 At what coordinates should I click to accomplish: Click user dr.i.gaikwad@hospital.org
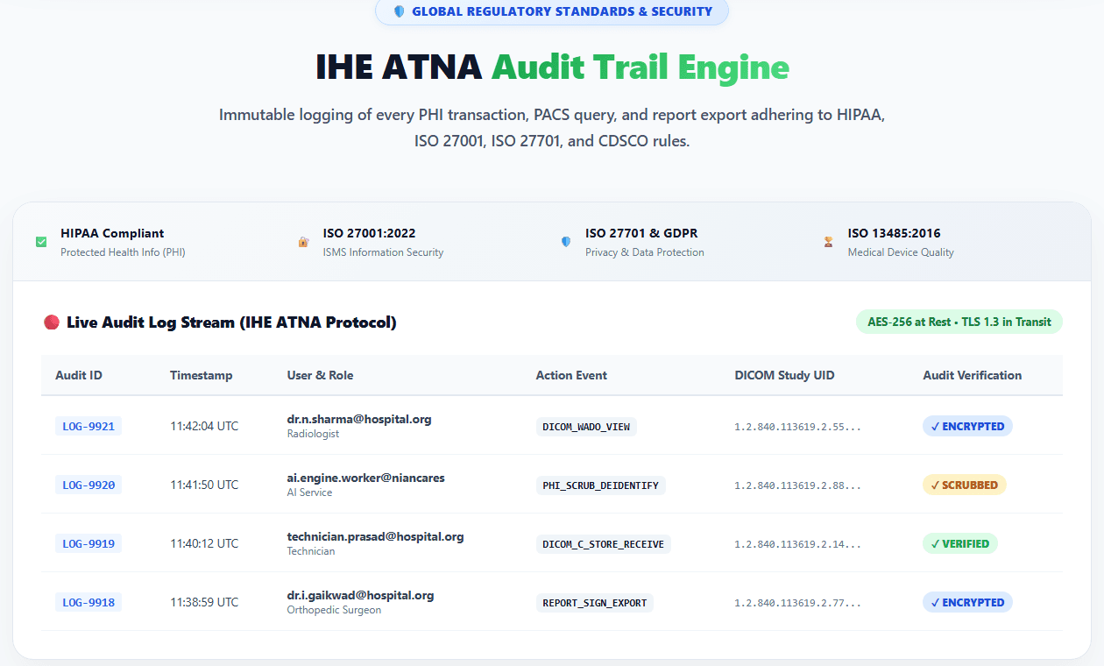click(x=361, y=595)
